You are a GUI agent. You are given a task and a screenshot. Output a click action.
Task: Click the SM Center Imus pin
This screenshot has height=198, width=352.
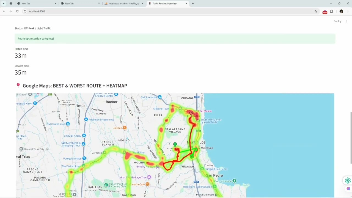point(68,124)
